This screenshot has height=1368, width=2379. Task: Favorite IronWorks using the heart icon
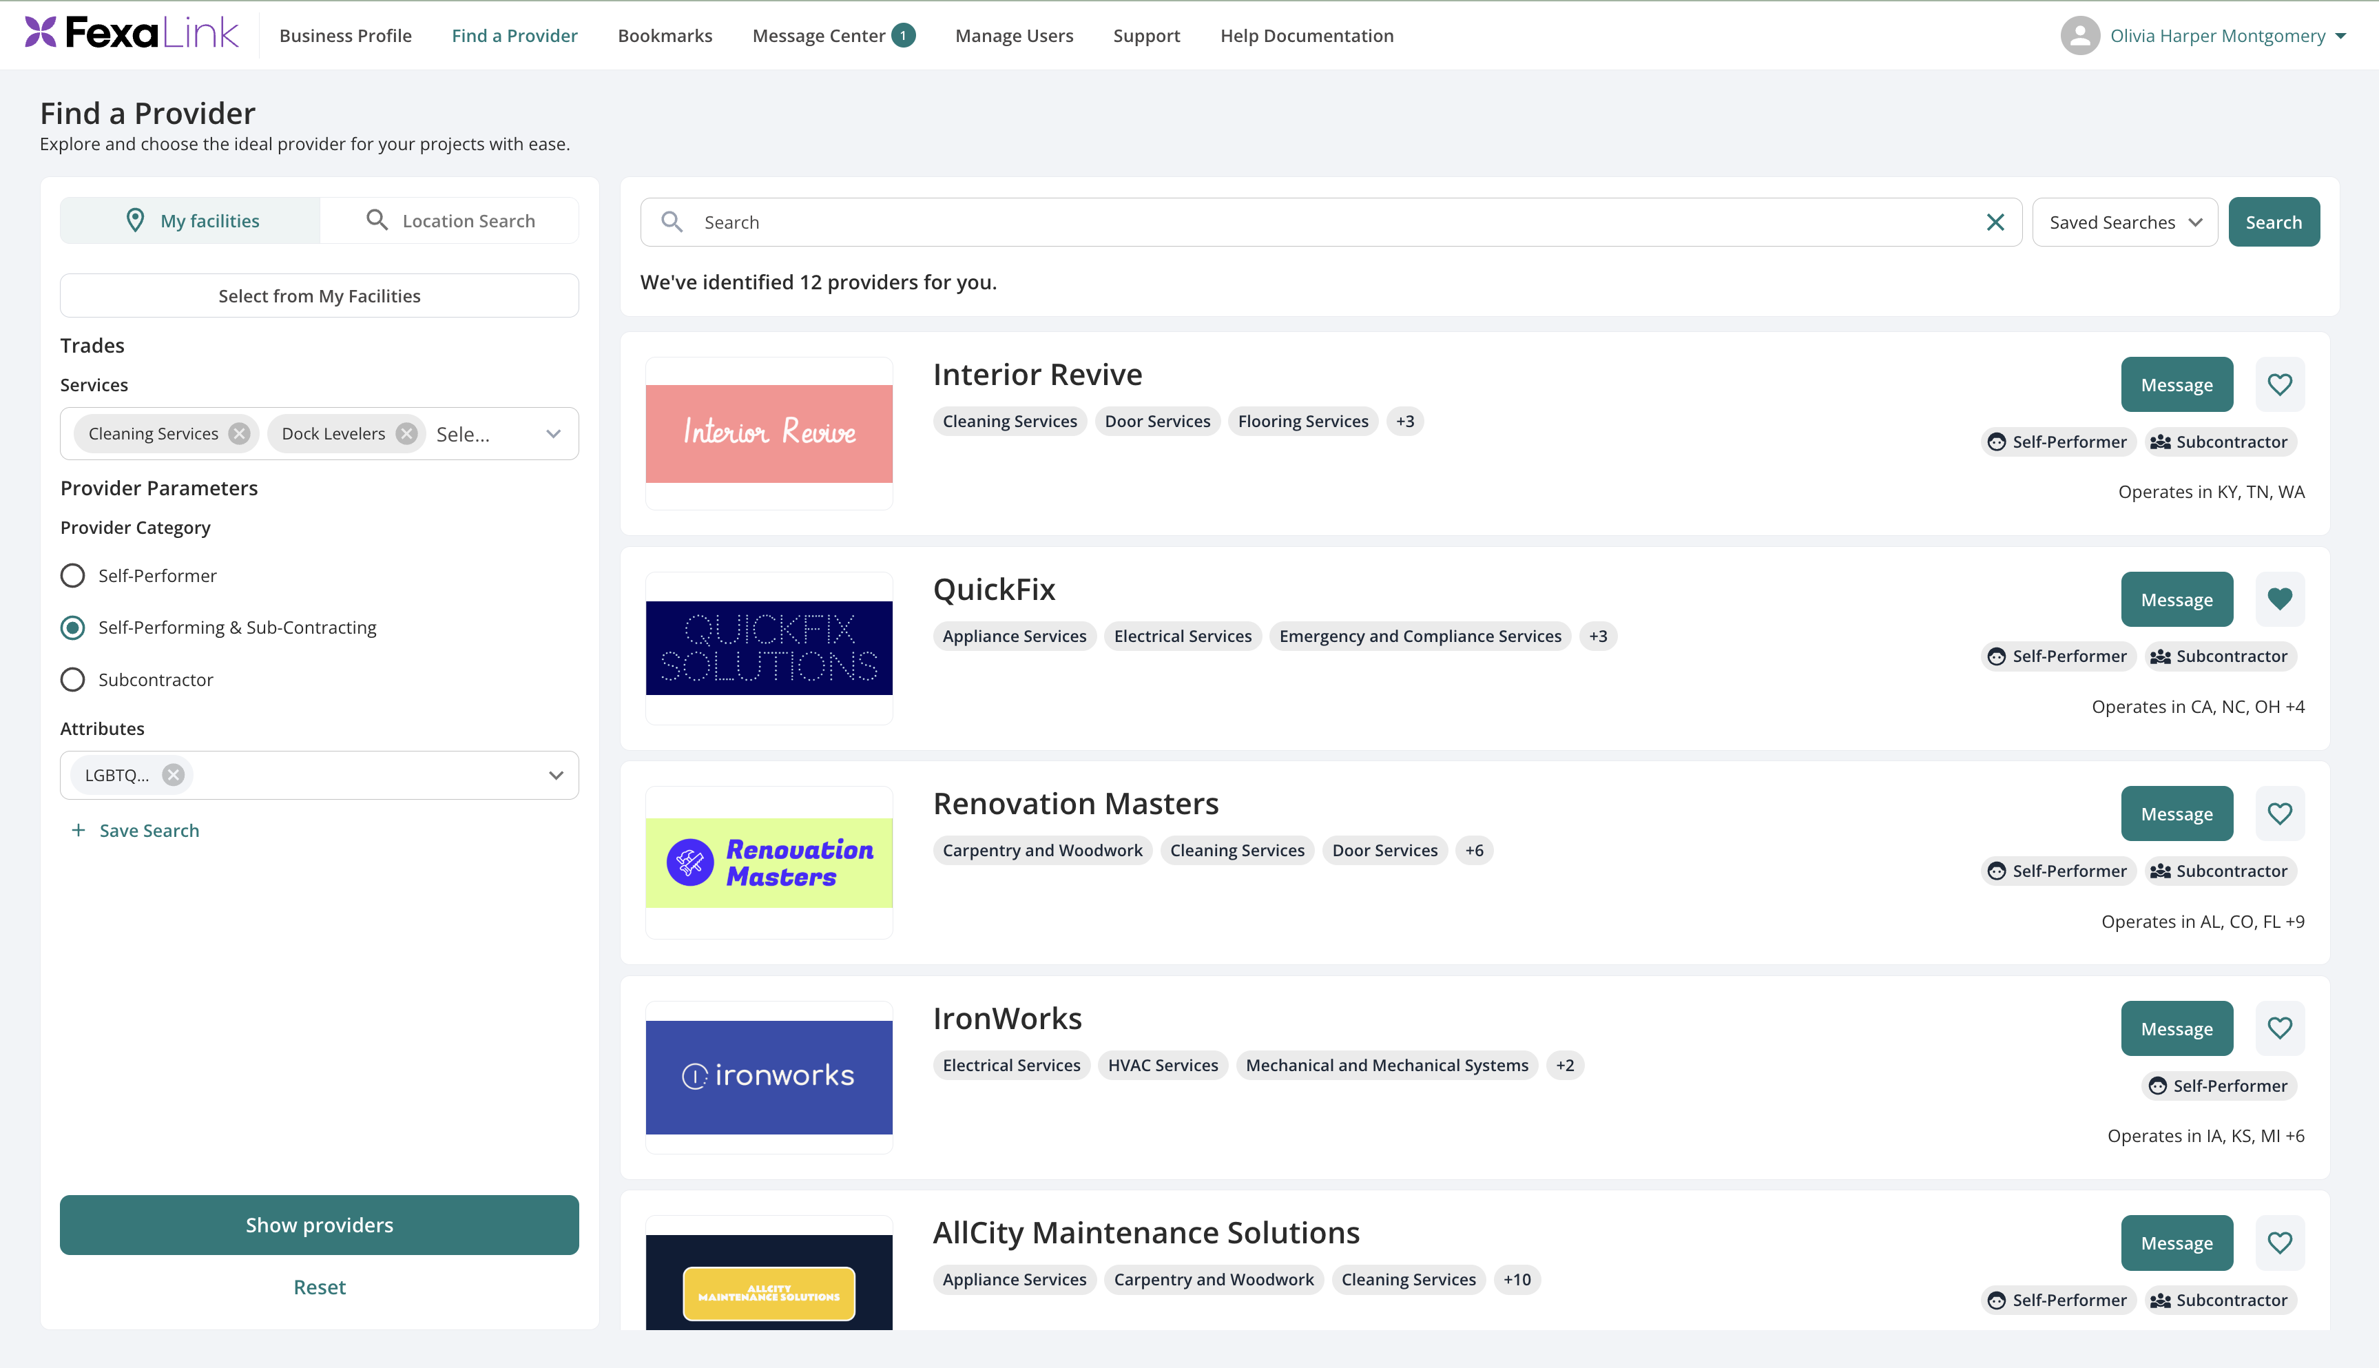pos(2279,1028)
